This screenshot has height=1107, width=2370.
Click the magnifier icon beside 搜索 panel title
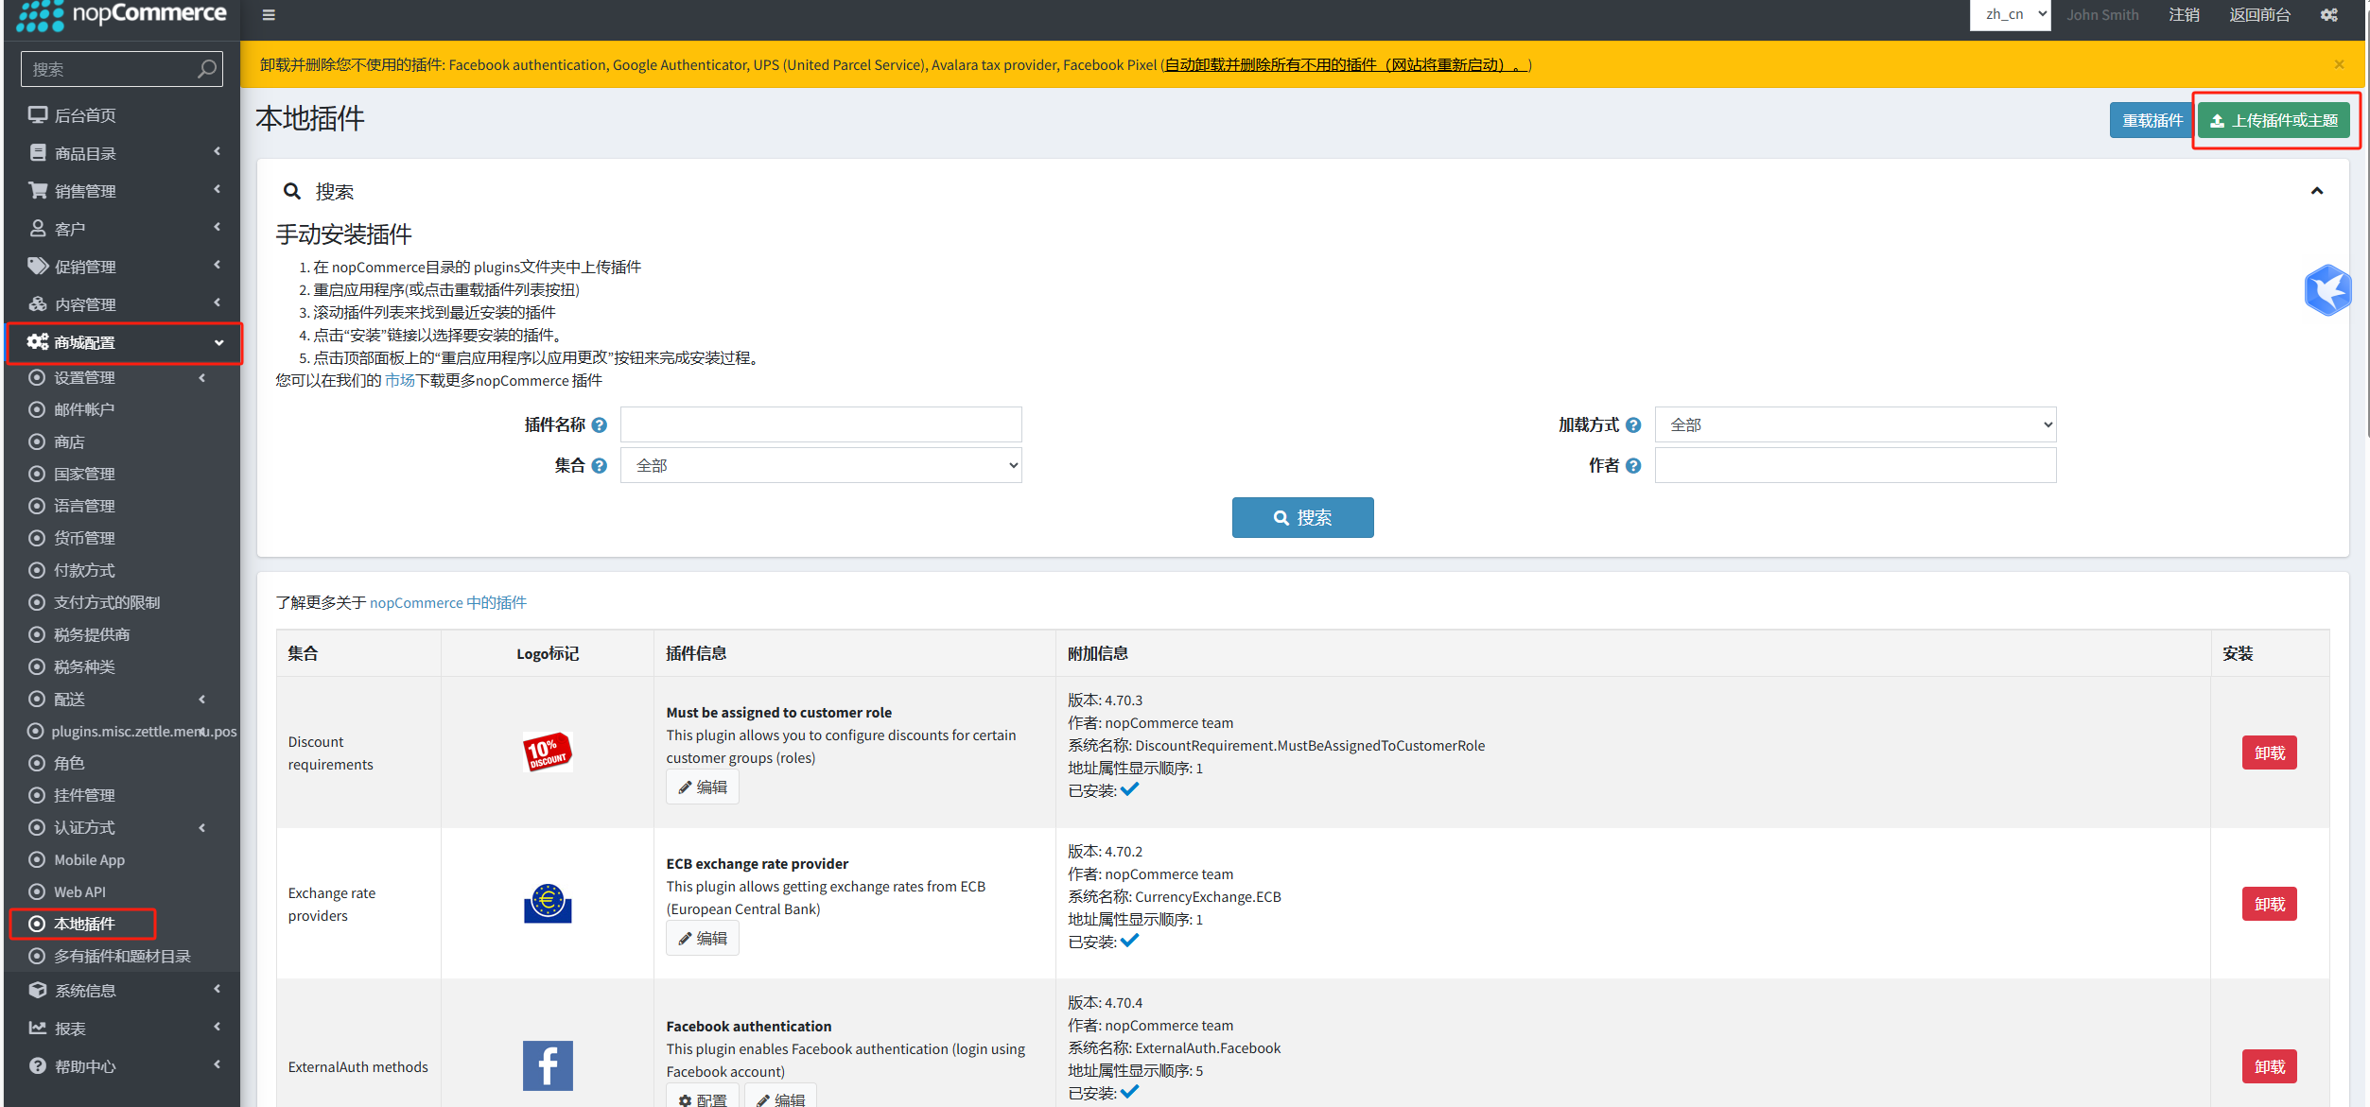(x=292, y=191)
